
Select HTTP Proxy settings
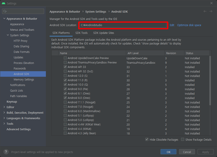21,41
